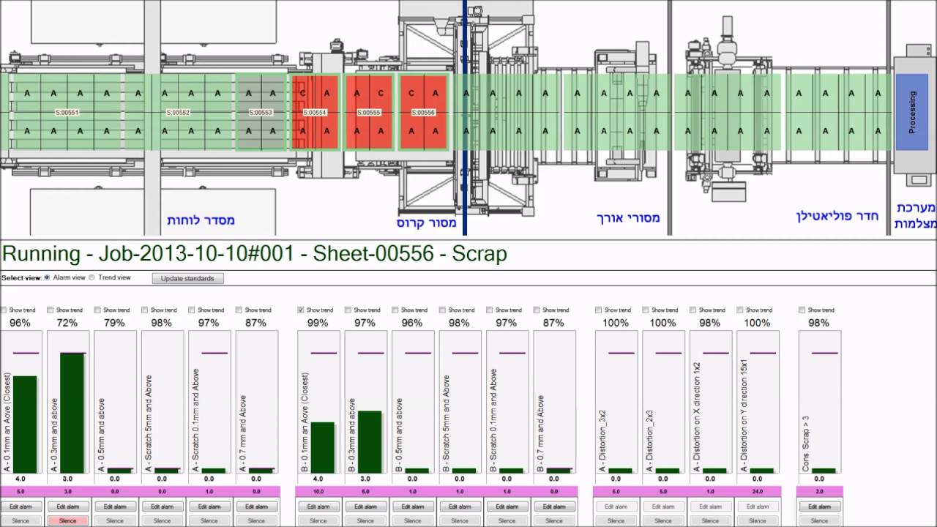This screenshot has width=937, height=527.
Task: Enable Show trend for A - 0.1mm Closest
Action: (x=4, y=310)
